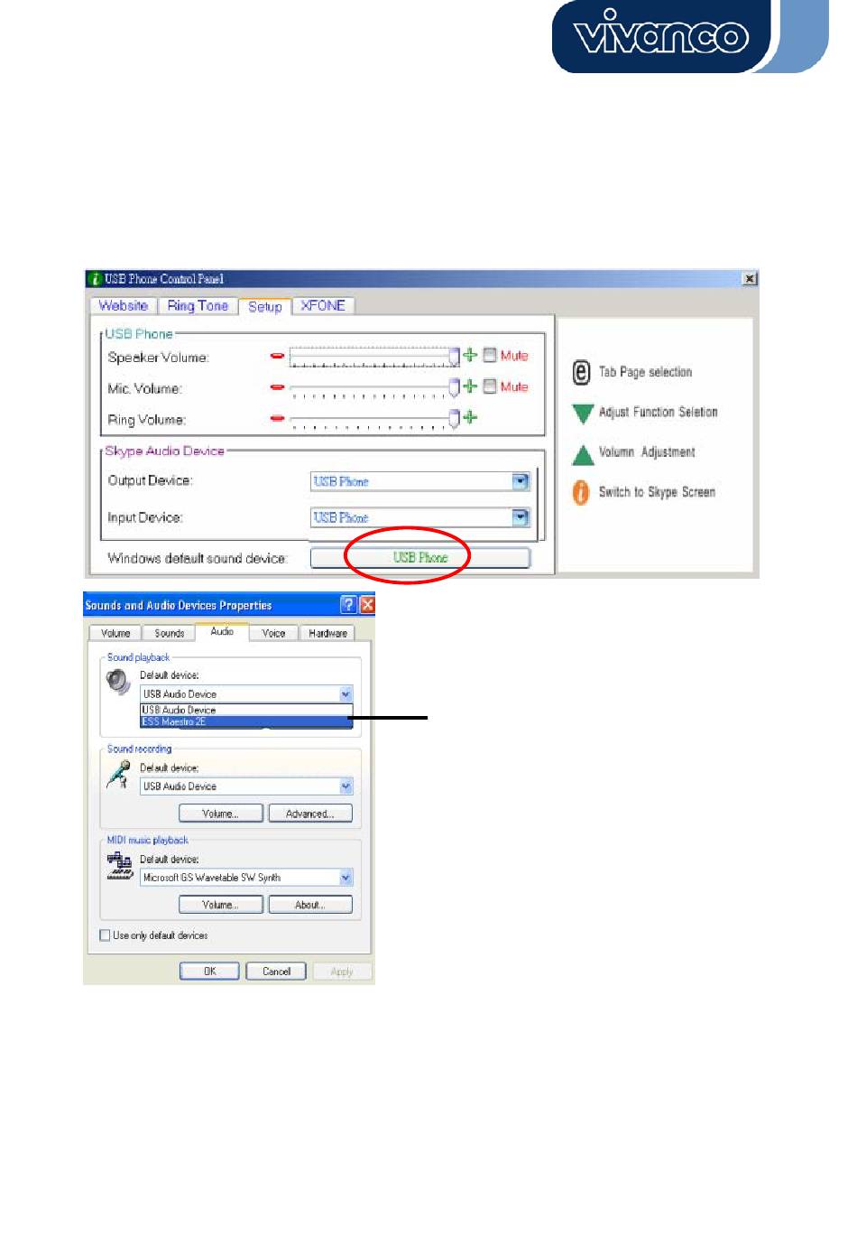The height and width of the screenshot is (1237, 857).
Task: Open the Skype Output Device dropdown
Action: (521, 481)
